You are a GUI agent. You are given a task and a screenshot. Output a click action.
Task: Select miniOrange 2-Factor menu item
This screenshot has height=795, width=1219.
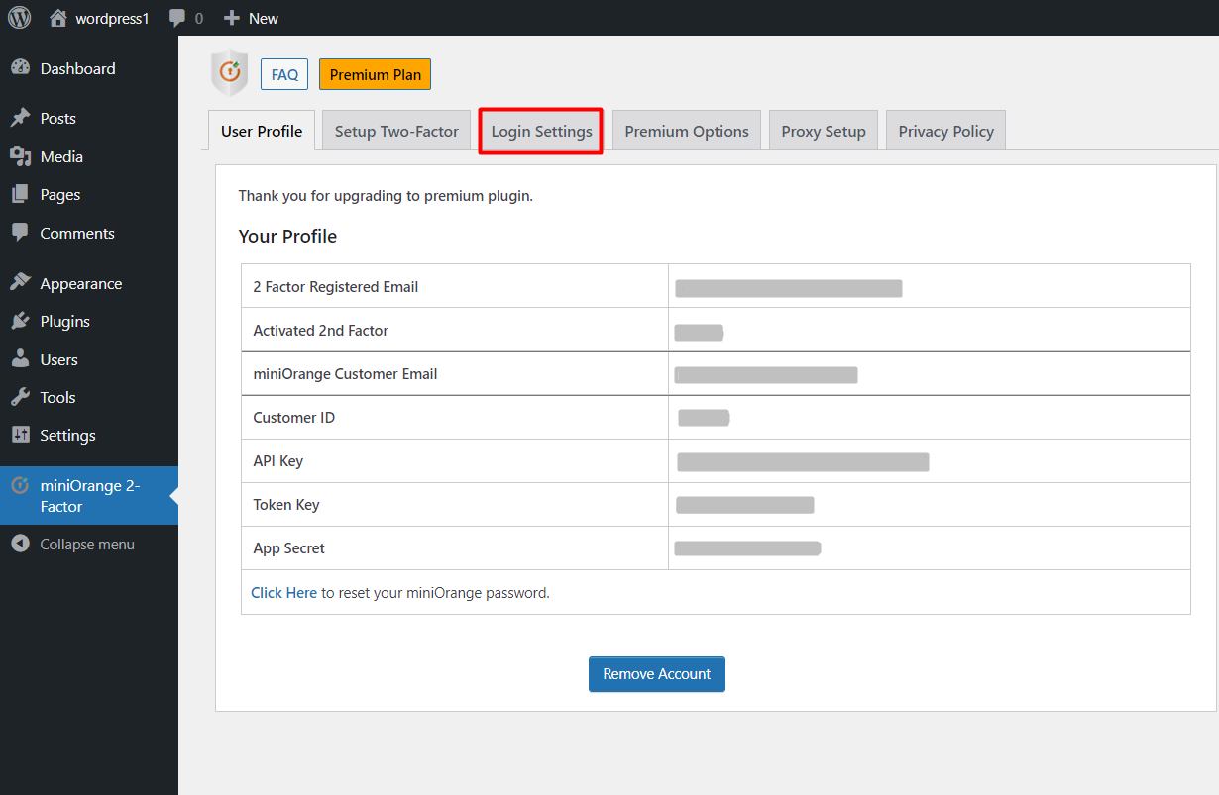(x=89, y=496)
